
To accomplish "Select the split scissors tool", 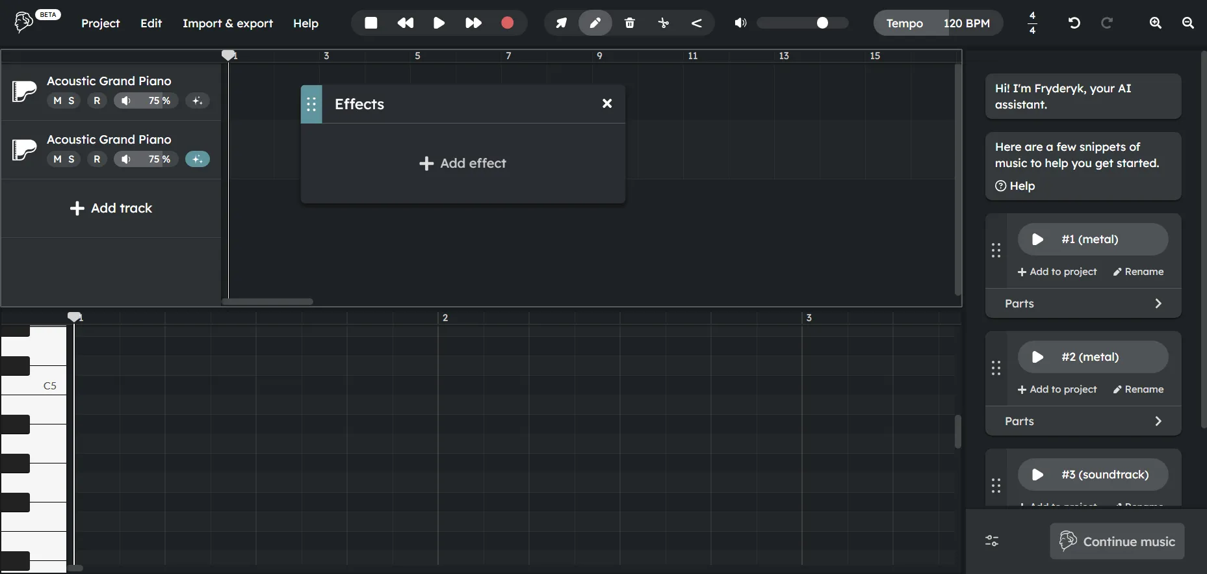I will [x=663, y=23].
